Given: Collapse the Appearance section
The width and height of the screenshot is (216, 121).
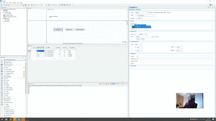Looking at the screenshot, I should (x=130, y=31).
